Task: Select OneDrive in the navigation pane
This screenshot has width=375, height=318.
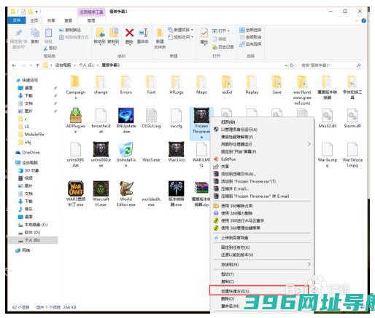Action: click(31, 152)
